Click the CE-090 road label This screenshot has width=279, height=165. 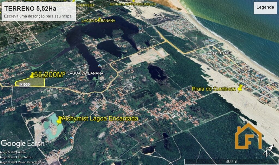pos(25,85)
